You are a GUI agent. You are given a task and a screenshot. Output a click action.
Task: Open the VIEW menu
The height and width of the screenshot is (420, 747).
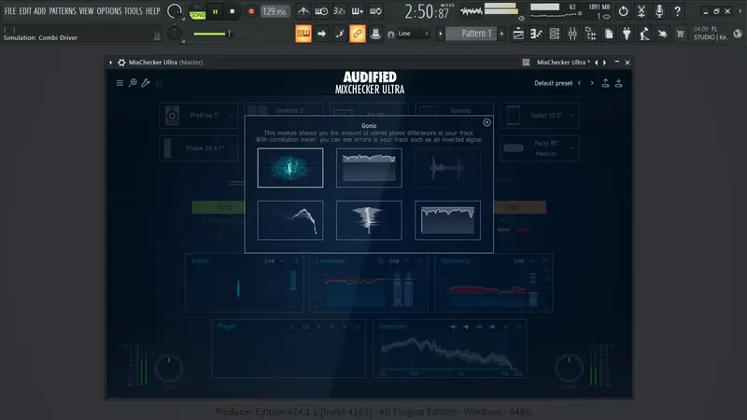click(x=86, y=11)
